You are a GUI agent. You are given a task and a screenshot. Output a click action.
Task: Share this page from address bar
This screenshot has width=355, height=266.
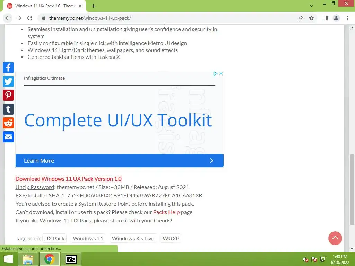[300, 18]
